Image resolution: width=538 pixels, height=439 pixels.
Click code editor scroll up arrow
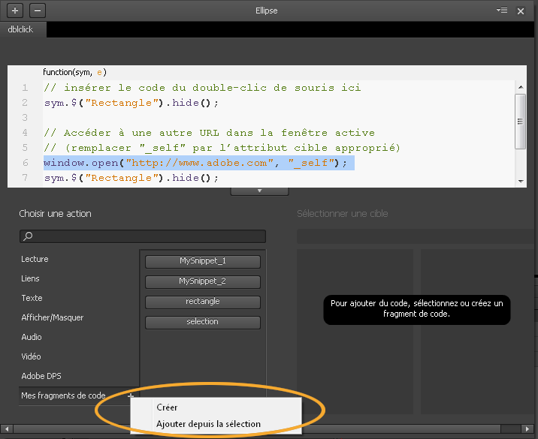point(521,87)
